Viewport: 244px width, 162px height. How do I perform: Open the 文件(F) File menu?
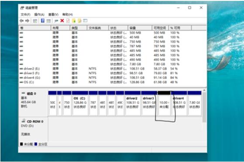(x=25, y=15)
